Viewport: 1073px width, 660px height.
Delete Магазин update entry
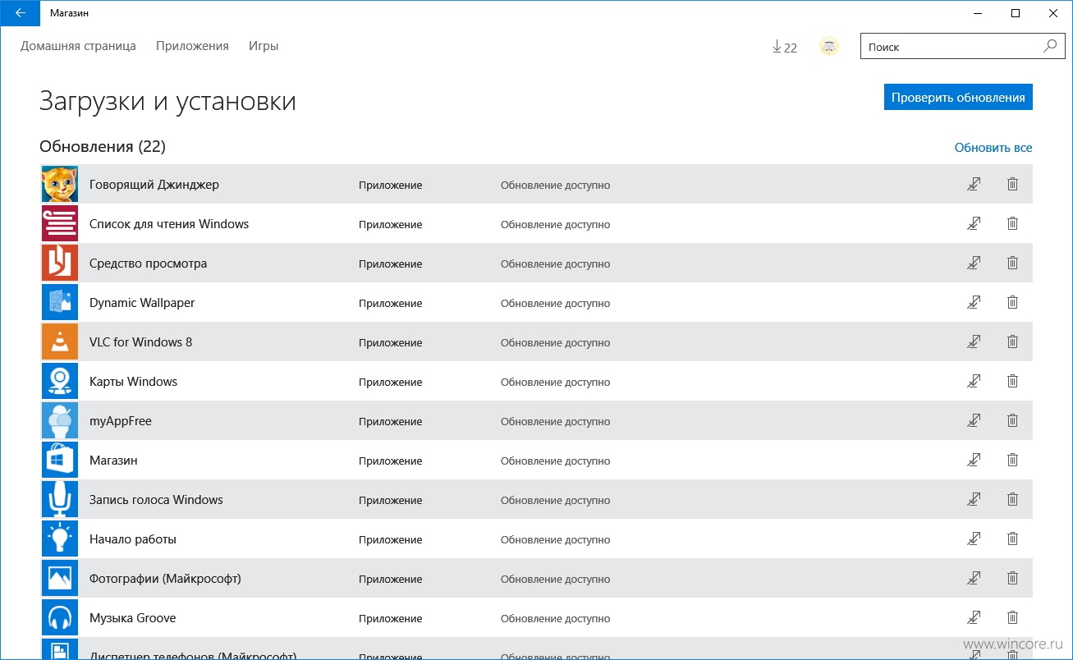click(x=1012, y=461)
